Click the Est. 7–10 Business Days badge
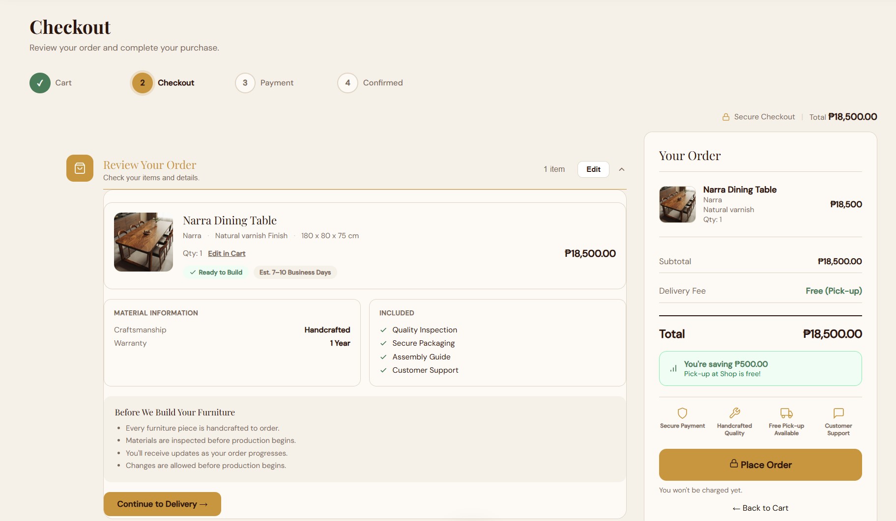896x521 pixels. tap(295, 273)
